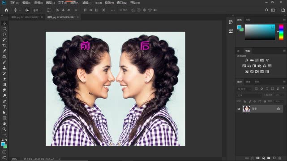
Task: Select the Clone Stamp tool
Action: tap(4, 68)
